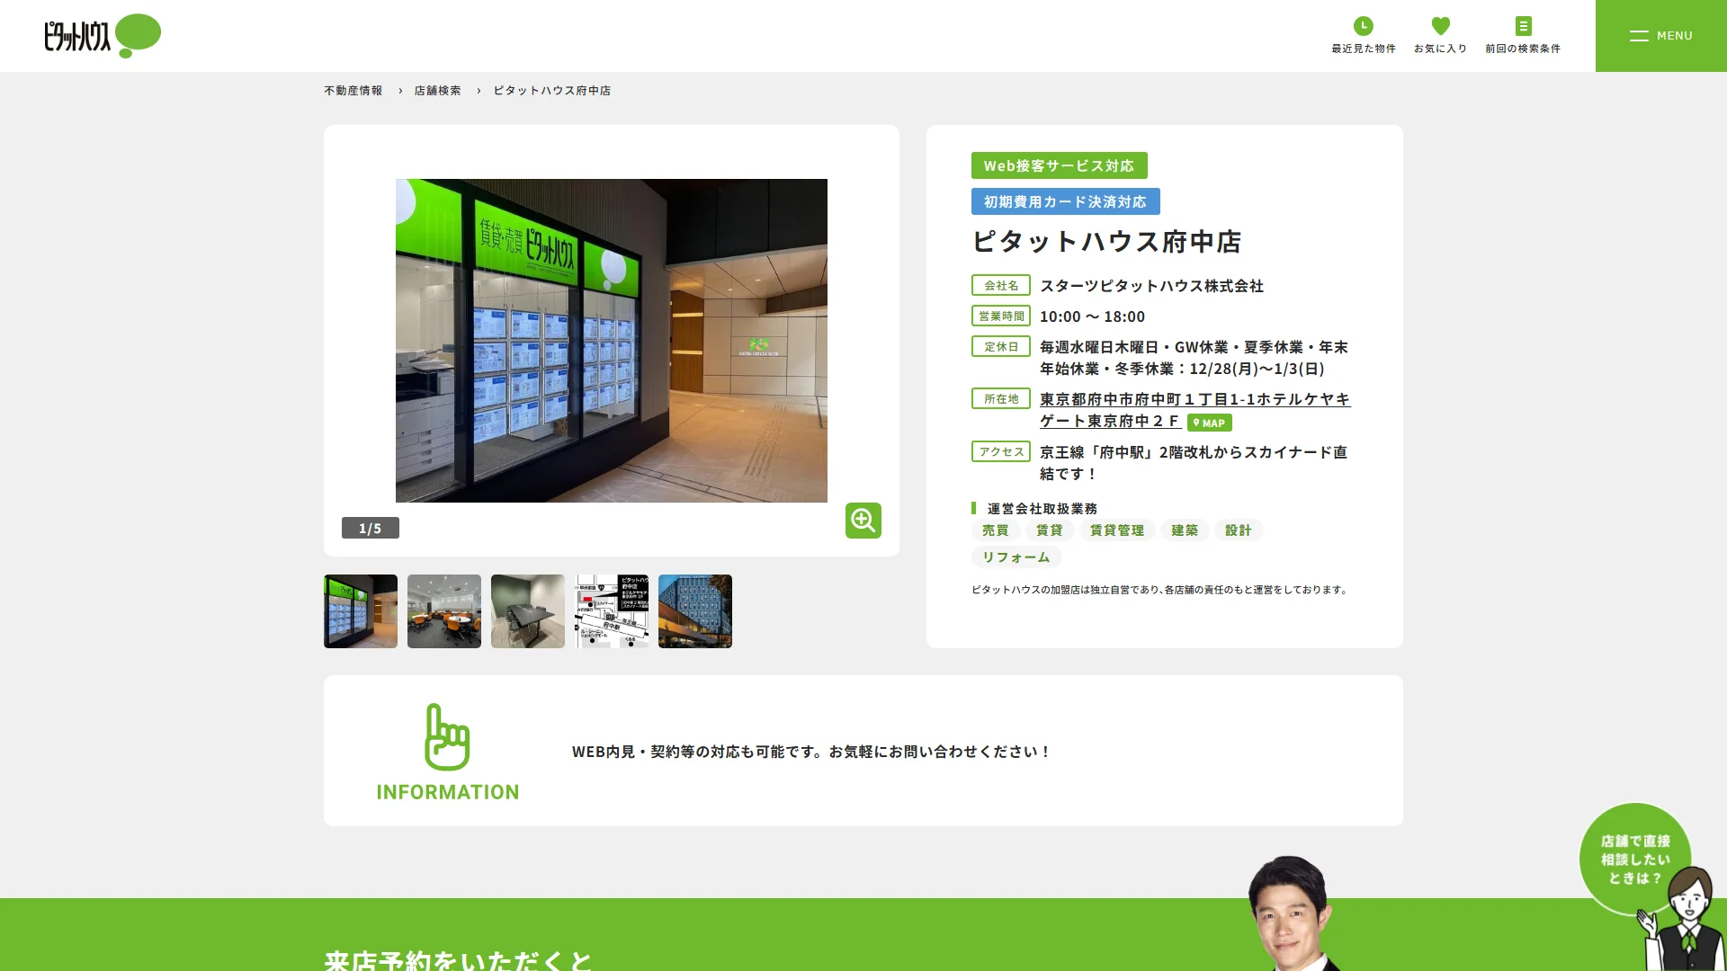The height and width of the screenshot is (971, 1727).
Task: Open the MENU hamburger button
Action: pyautogui.click(x=1660, y=36)
